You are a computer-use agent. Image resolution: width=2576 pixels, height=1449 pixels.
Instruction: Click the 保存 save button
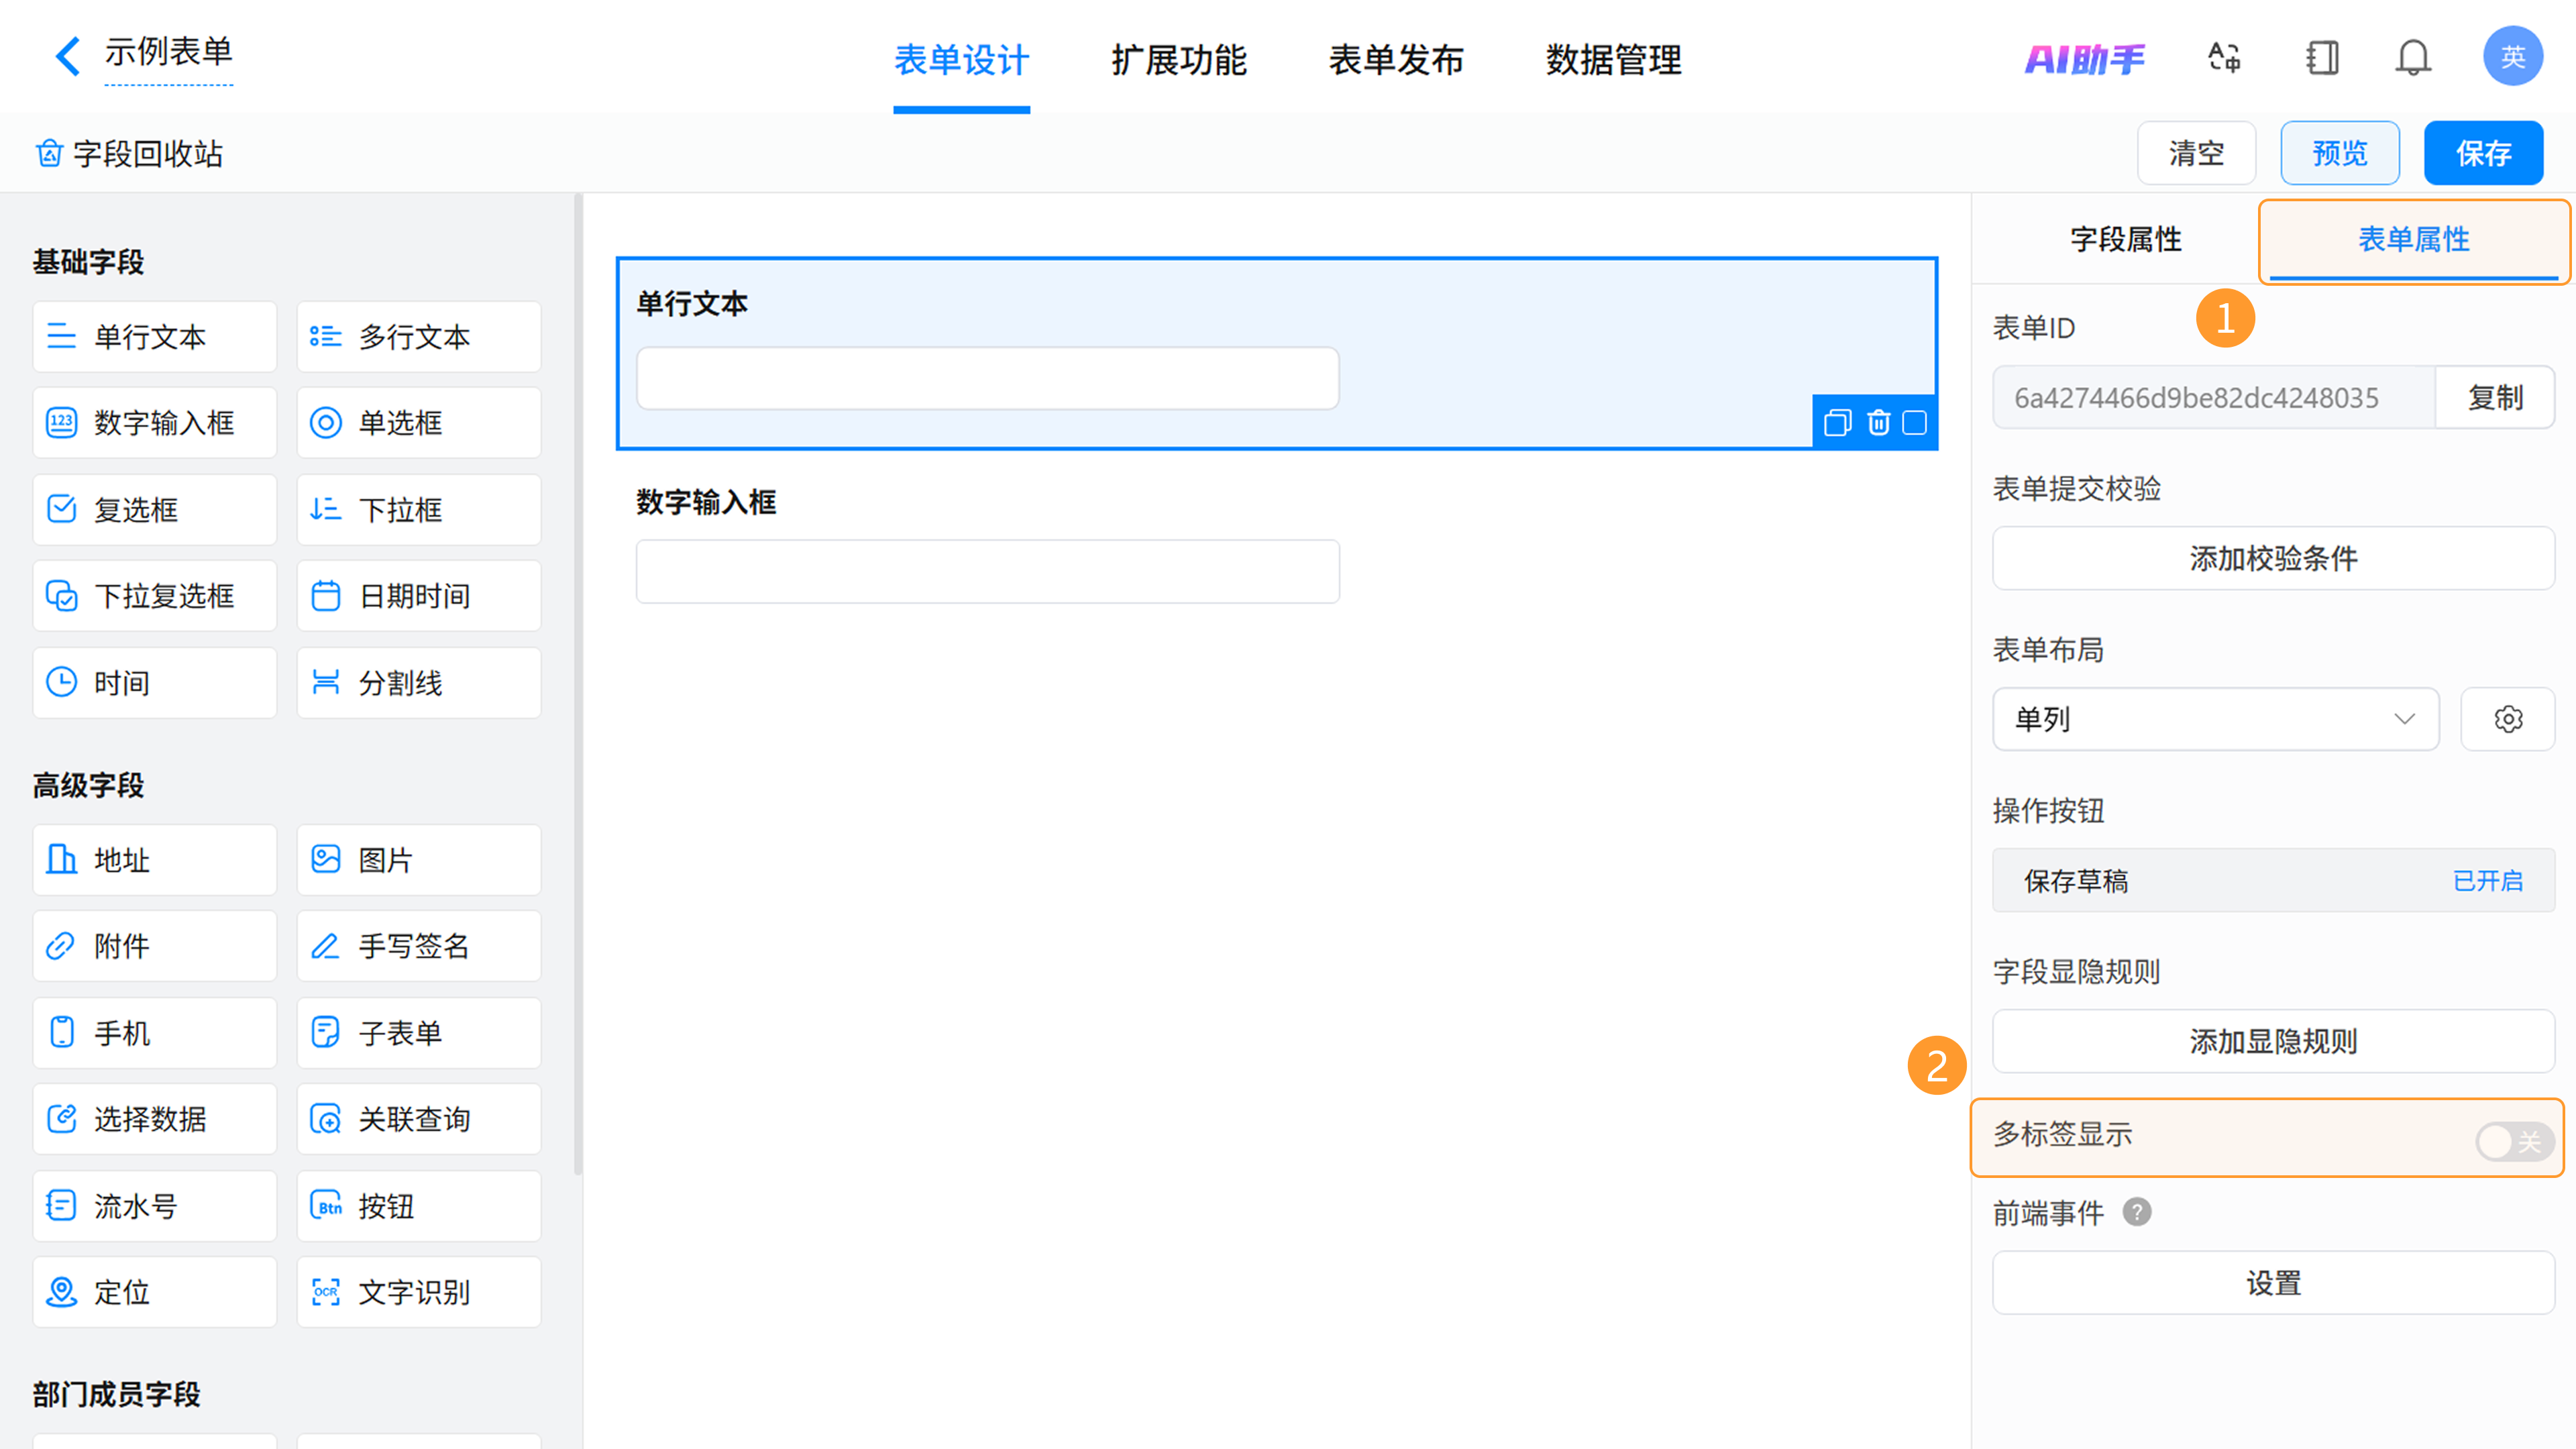tap(2483, 153)
